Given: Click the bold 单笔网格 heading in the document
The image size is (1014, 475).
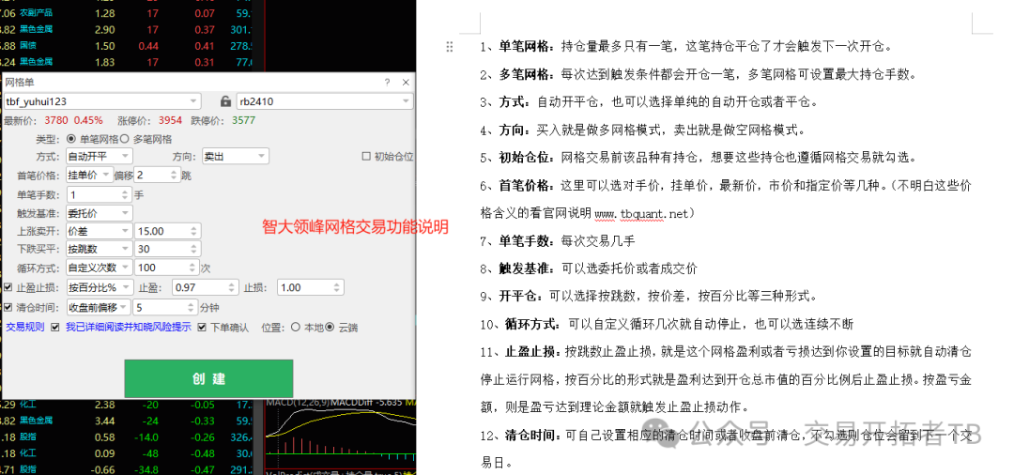Looking at the screenshot, I should tap(526, 47).
